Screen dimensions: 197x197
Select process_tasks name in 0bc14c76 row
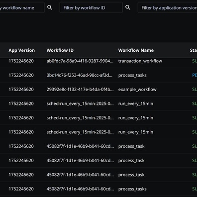click(132, 75)
